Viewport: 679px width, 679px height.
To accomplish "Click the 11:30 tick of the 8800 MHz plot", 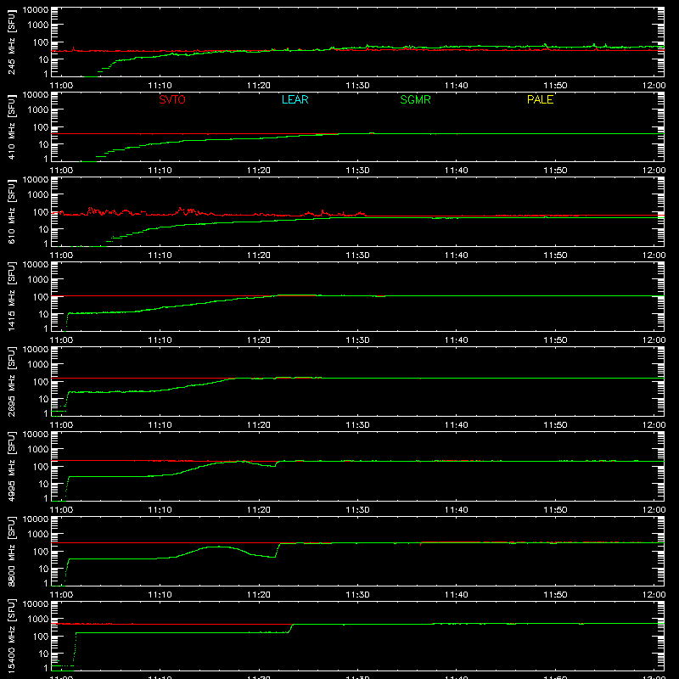I will coord(357,595).
